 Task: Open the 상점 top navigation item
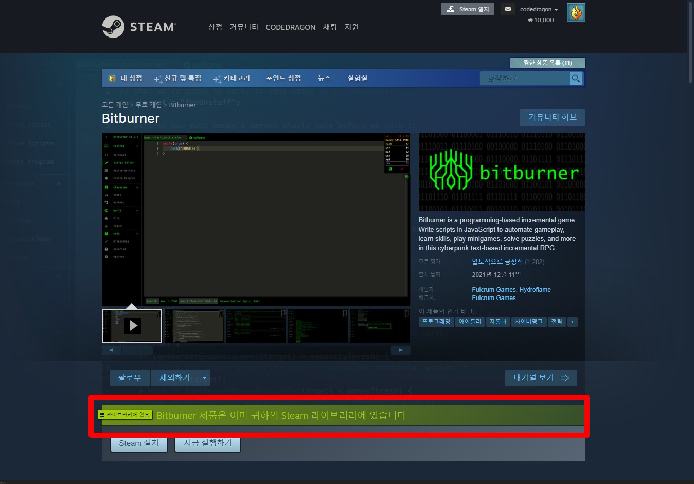click(215, 27)
